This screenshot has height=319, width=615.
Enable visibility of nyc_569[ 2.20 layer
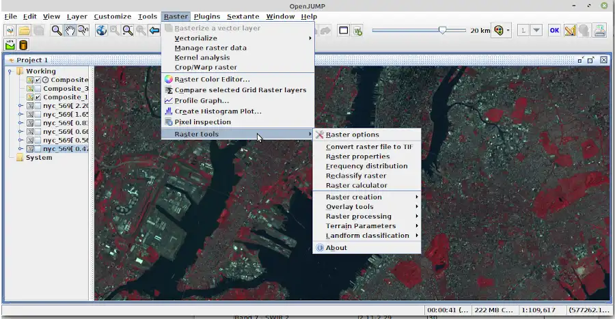(38, 106)
